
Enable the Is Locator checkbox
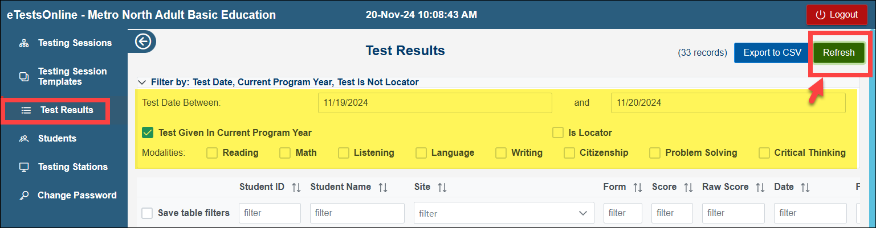pyautogui.click(x=558, y=133)
